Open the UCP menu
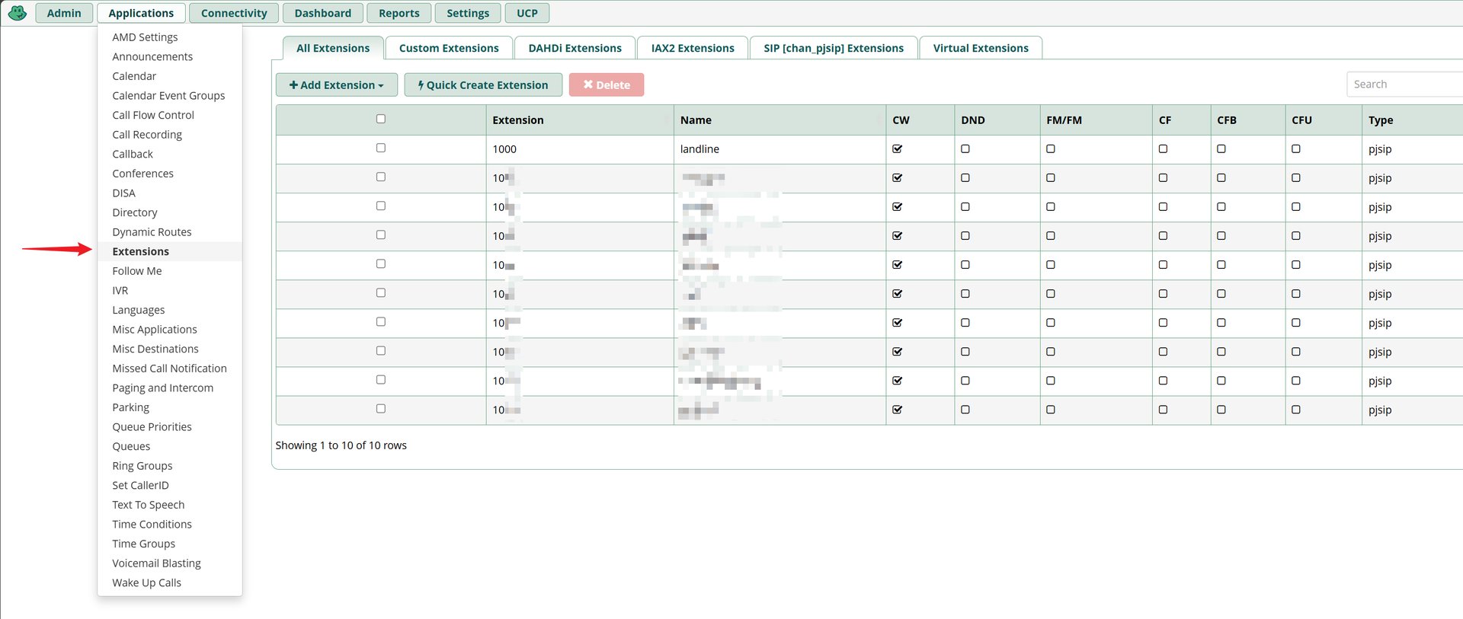Screen dimensions: 1463x619 pyautogui.click(x=527, y=13)
